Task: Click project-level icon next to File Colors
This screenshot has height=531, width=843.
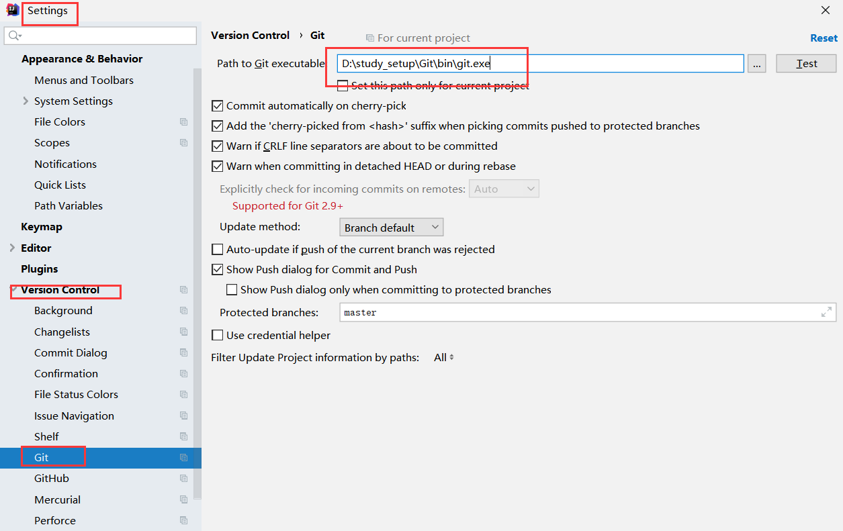Action: pyautogui.click(x=183, y=122)
